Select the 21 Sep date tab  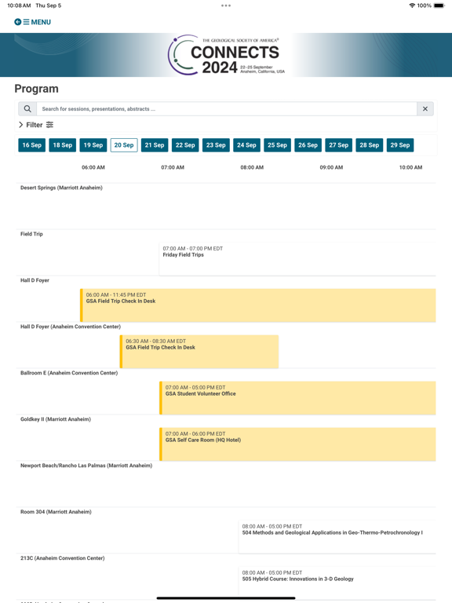(155, 145)
